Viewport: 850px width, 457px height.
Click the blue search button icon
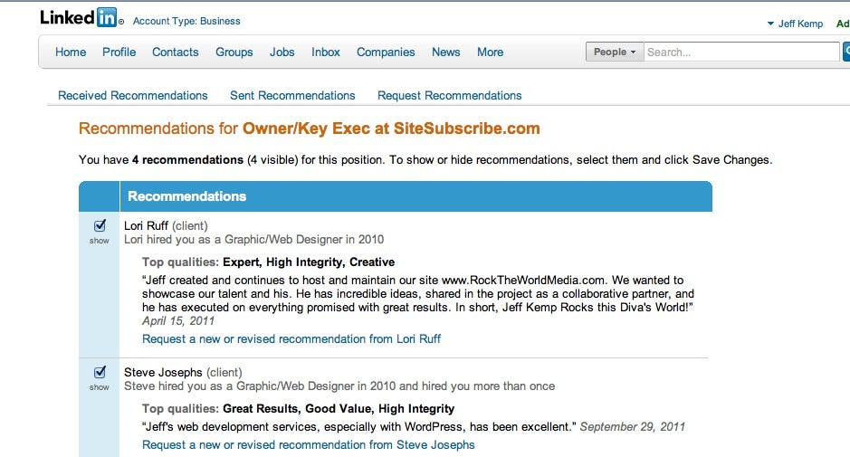[x=846, y=52]
